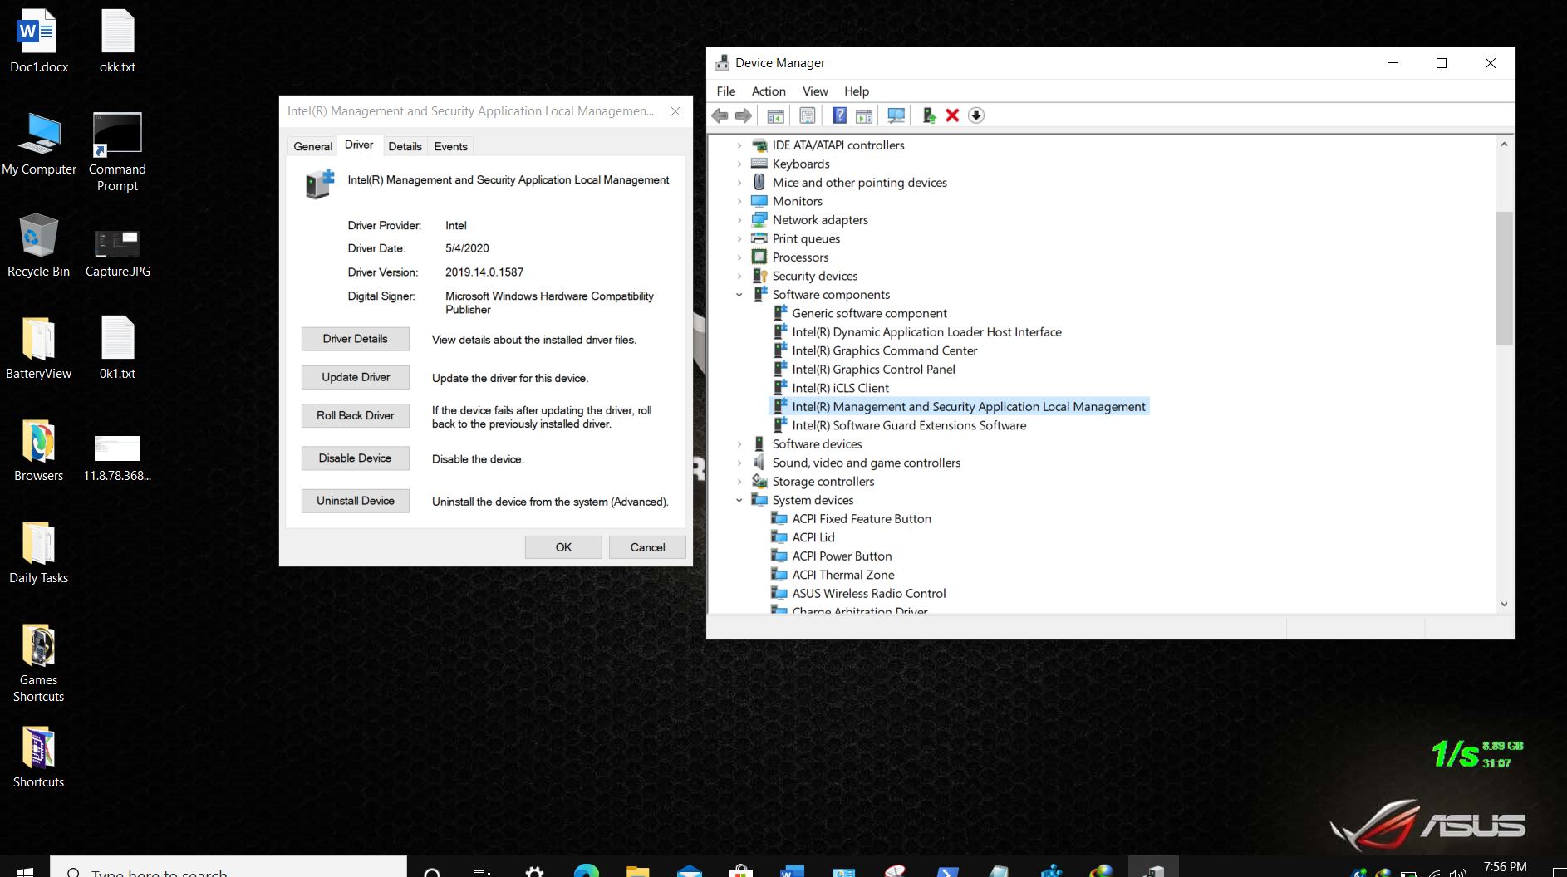Open okk.txt desktop file
The width and height of the screenshot is (1567, 877).
coord(117,42)
